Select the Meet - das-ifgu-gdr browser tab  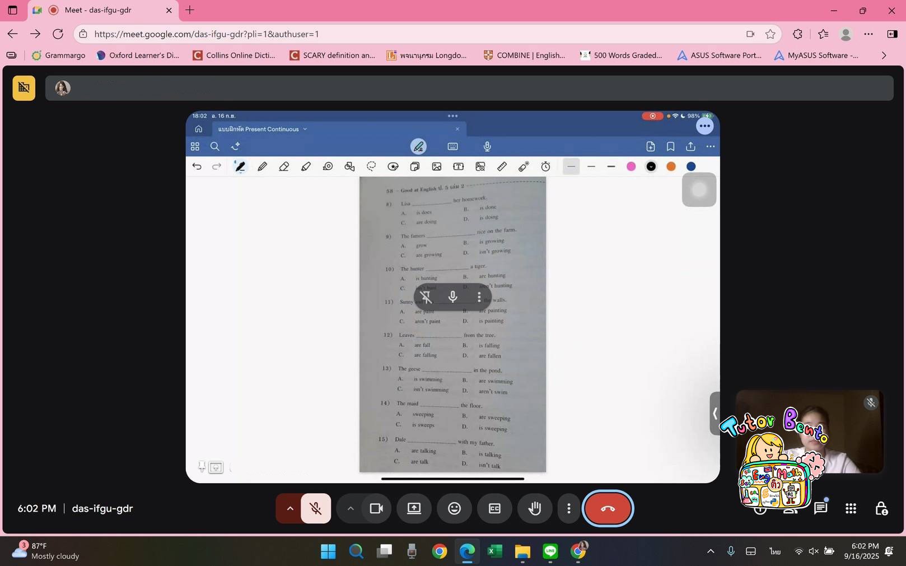[x=98, y=10]
